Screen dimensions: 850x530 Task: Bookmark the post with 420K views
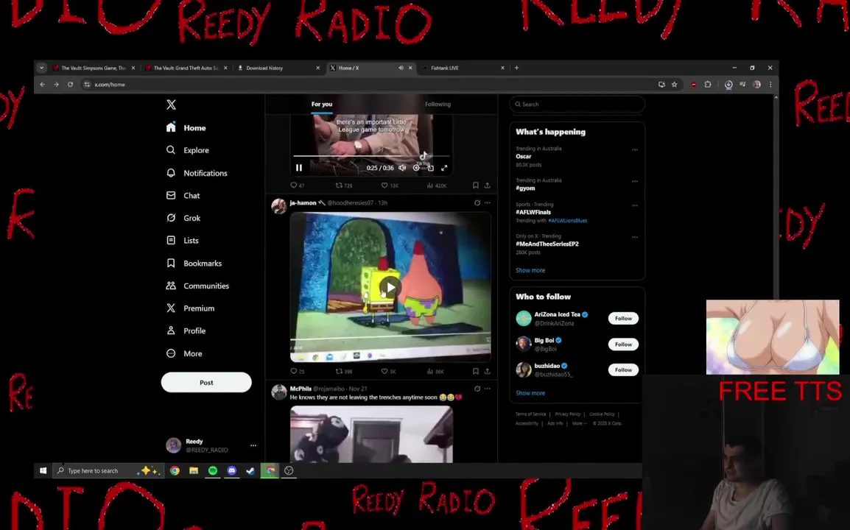point(475,185)
